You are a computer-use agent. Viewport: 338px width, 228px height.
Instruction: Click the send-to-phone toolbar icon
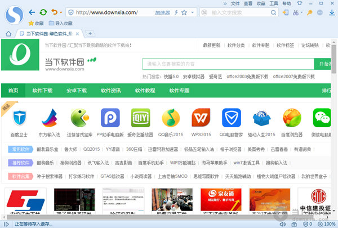click(286, 12)
